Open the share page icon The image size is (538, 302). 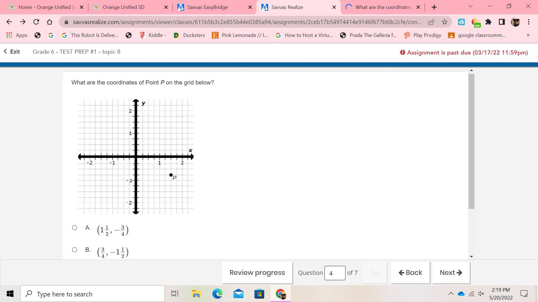[431, 22]
